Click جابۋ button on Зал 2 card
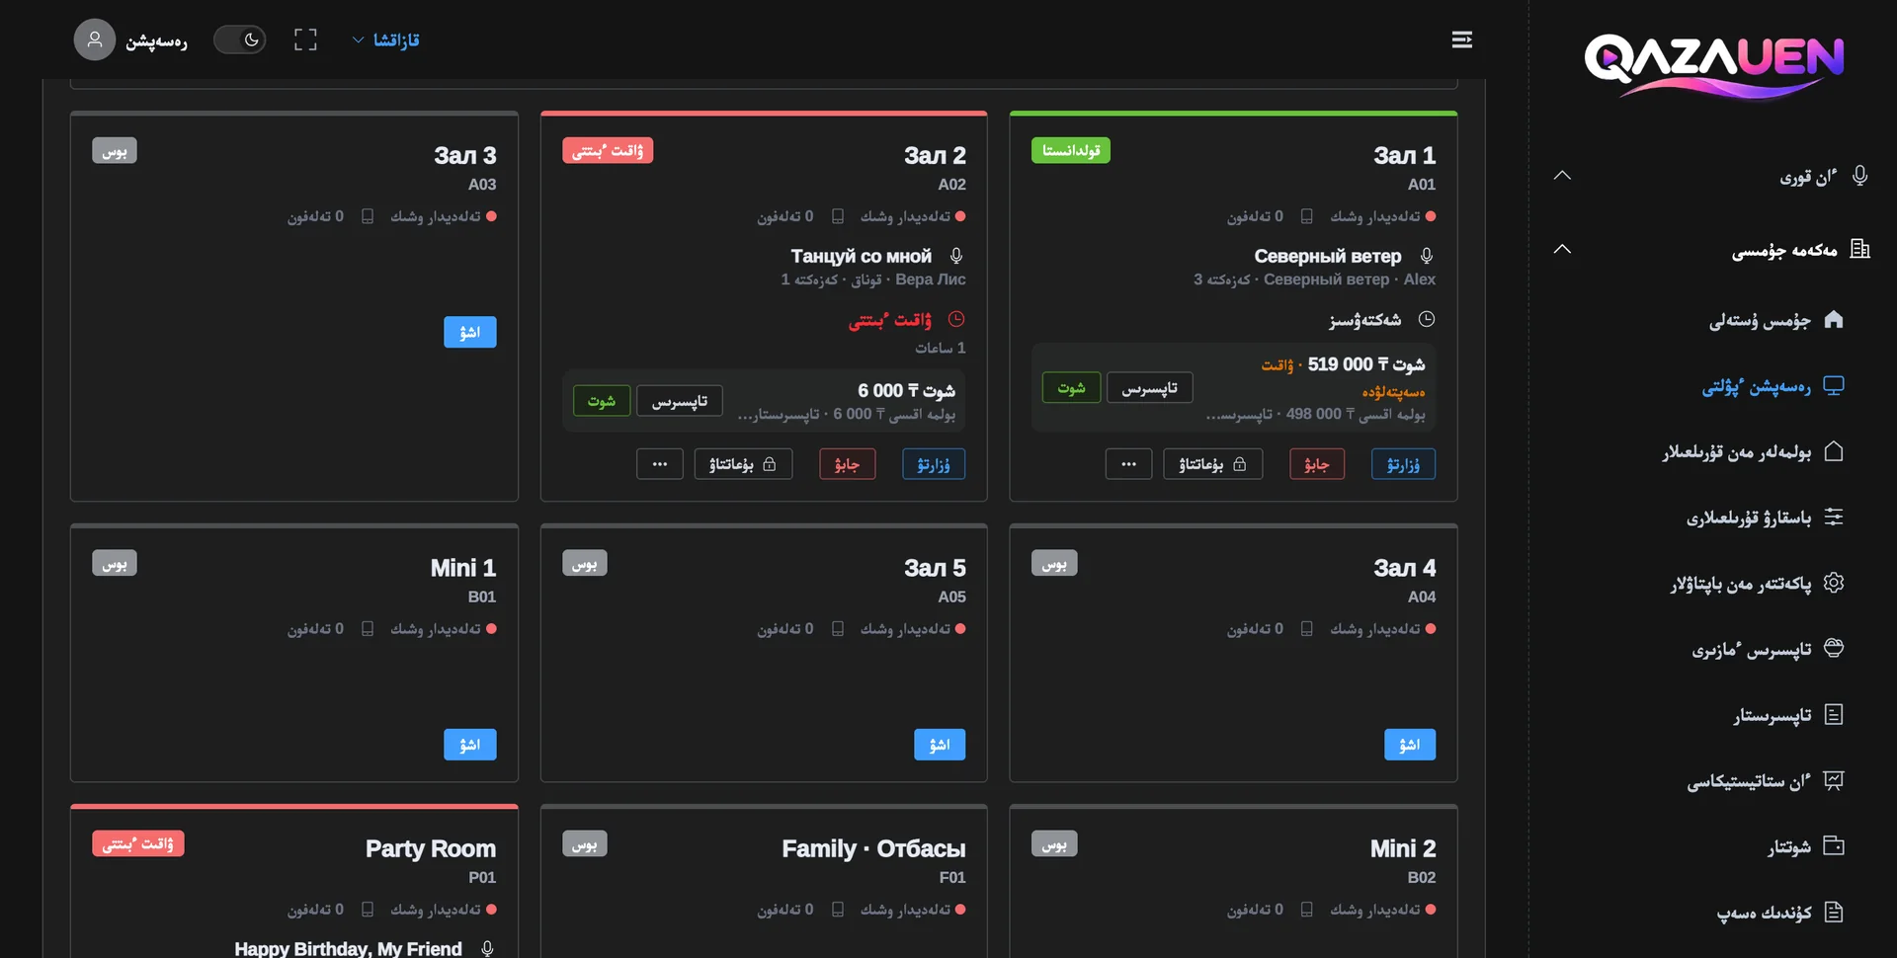This screenshot has width=1897, height=958. [x=848, y=464]
